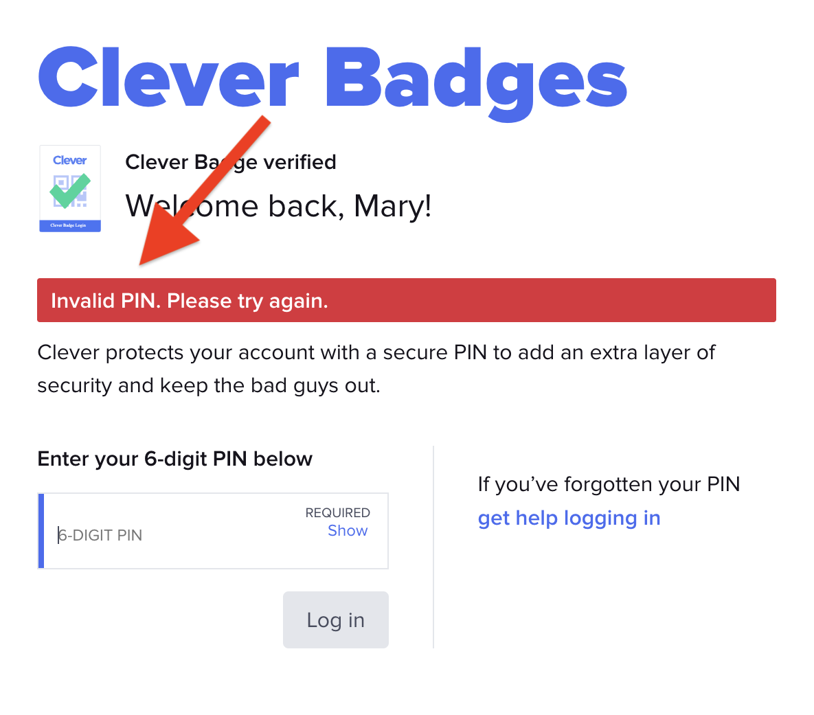Open the get help logging in link
This screenshot has width=814, height=715.
pyautogui.click(x=569, y=517)
